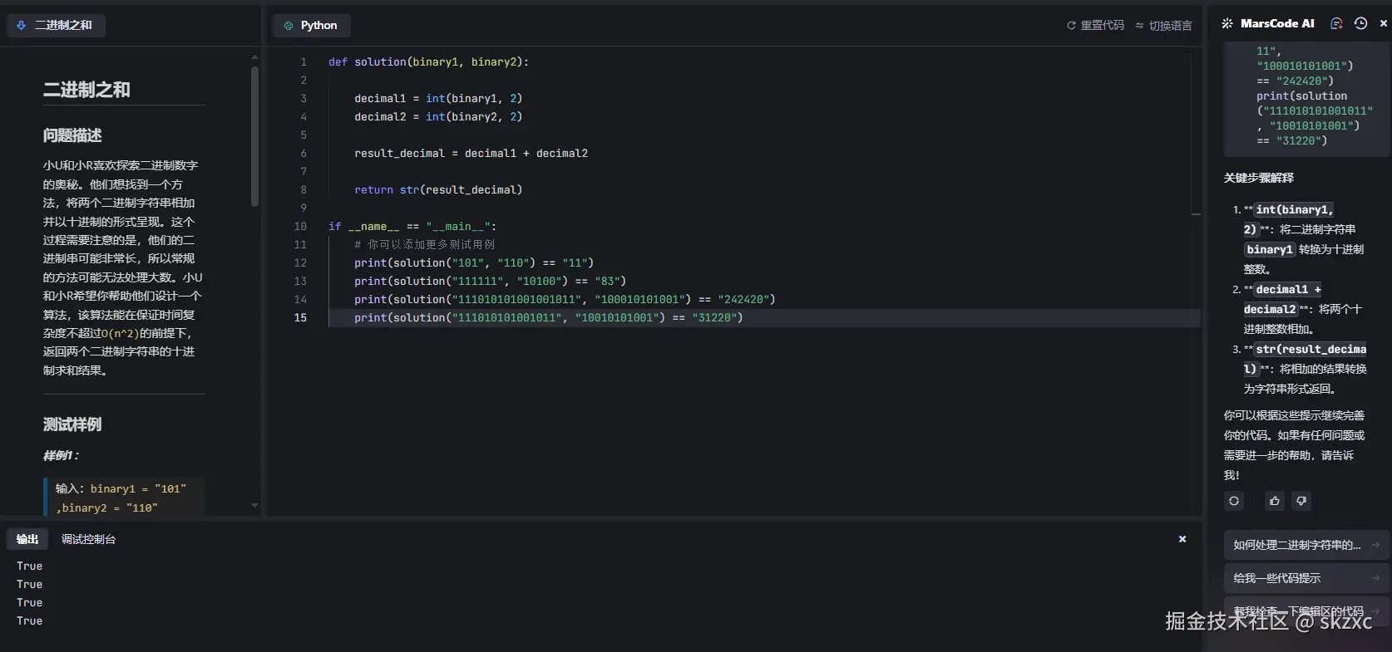
Task: Open the 二进制之和 problem tab
Action: (x=56, y=26)
